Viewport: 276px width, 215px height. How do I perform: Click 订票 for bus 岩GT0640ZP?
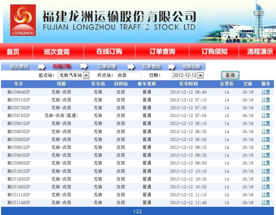tap(265, 92)
